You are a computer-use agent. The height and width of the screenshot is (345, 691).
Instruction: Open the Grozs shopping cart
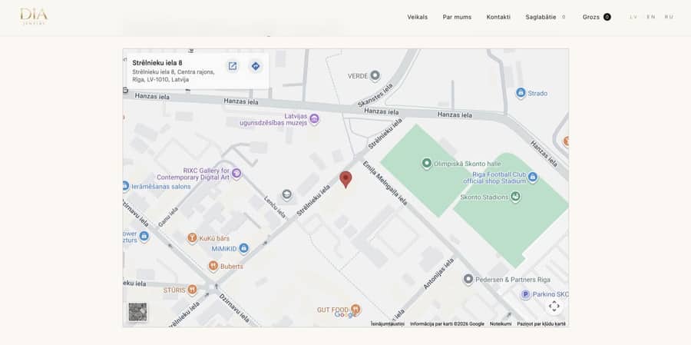pyautogui.click(x=597, y=17)
